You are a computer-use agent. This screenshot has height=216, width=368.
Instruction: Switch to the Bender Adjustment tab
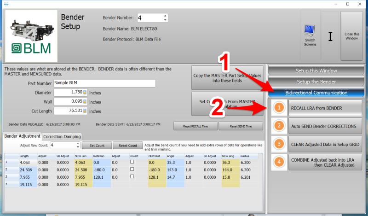click(x=22, y=136)
